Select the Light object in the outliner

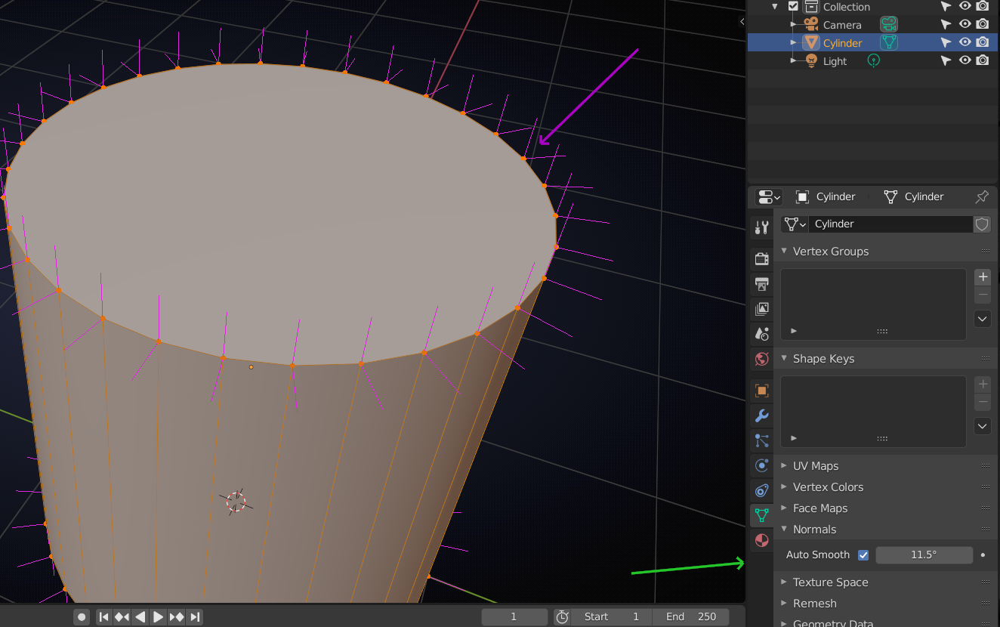point(834,60)
